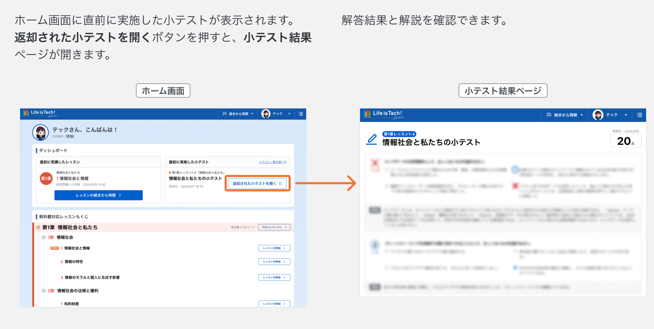Open the list menu icon on home screen
The width and height of the screenshot is (654, 329).
pyautogui.click(x=301, y=114)
